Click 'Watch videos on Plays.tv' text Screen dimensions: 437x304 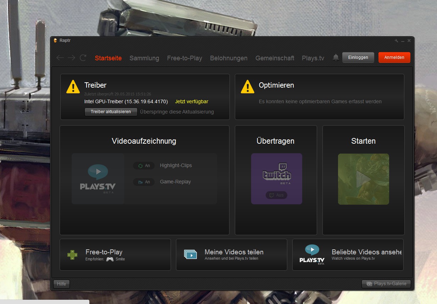point(353,259)
